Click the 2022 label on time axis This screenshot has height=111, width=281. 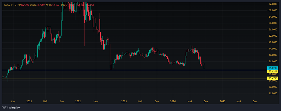(78, 101)
